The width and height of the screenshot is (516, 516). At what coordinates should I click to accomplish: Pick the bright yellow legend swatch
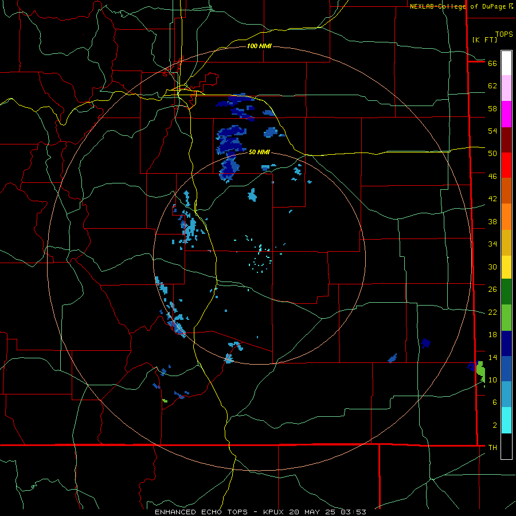coord(506,267)
